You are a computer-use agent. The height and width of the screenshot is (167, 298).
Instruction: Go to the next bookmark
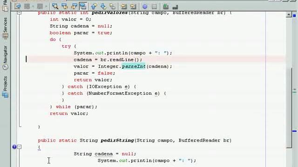pos(103,6)
